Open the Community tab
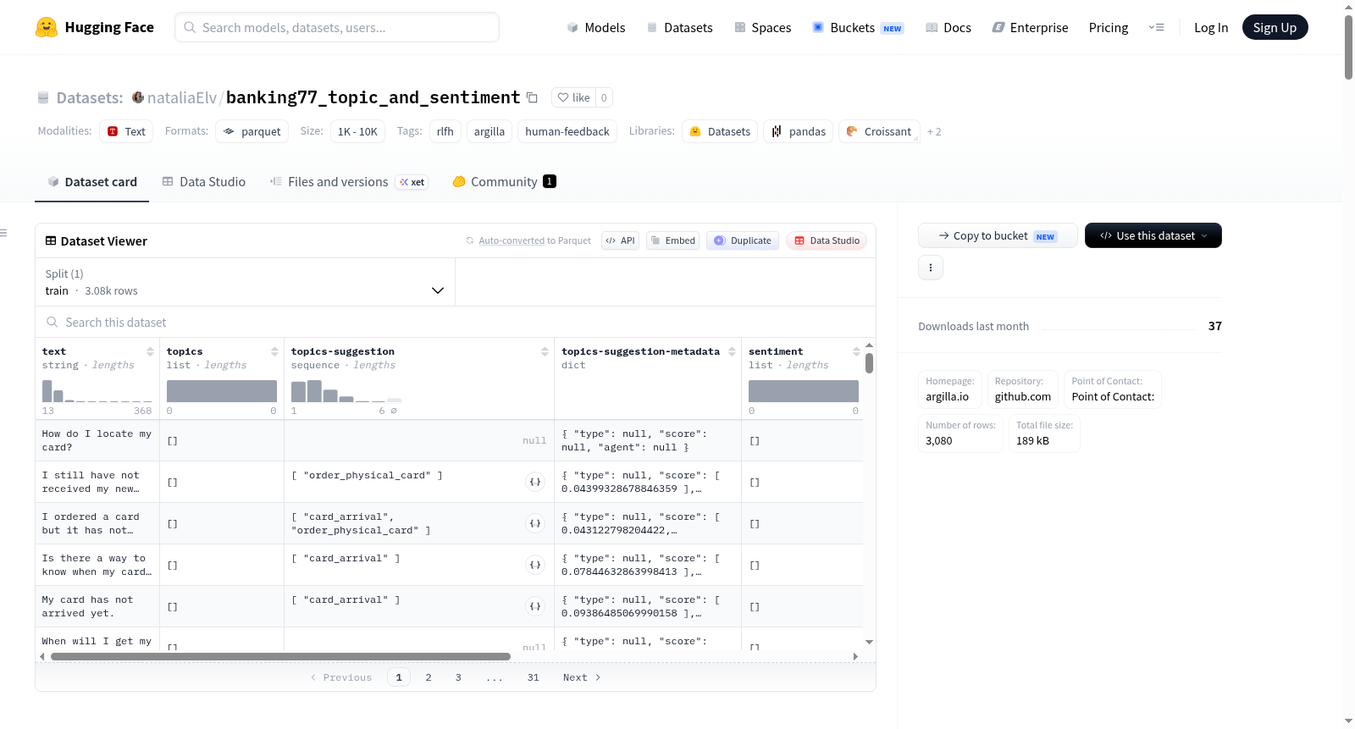1355x729 pixels. [505, 181]
